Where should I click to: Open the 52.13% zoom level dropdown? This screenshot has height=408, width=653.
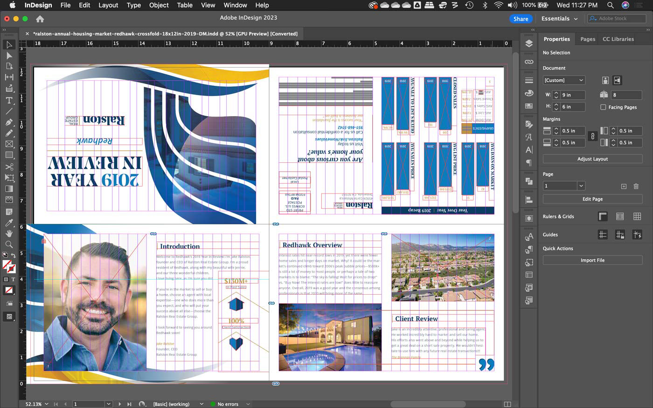pos(48,404)
